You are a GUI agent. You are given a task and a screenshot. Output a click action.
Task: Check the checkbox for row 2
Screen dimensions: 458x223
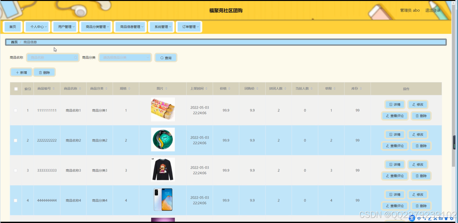pyautogui.click(x=16, y=140)
